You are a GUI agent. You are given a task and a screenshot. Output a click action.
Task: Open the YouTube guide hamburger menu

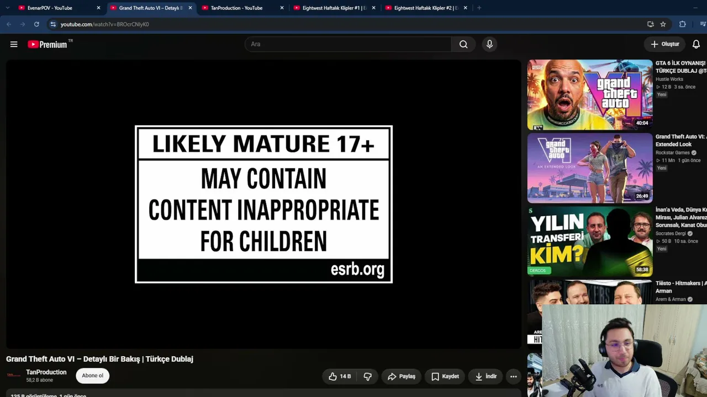coord(14,44)
